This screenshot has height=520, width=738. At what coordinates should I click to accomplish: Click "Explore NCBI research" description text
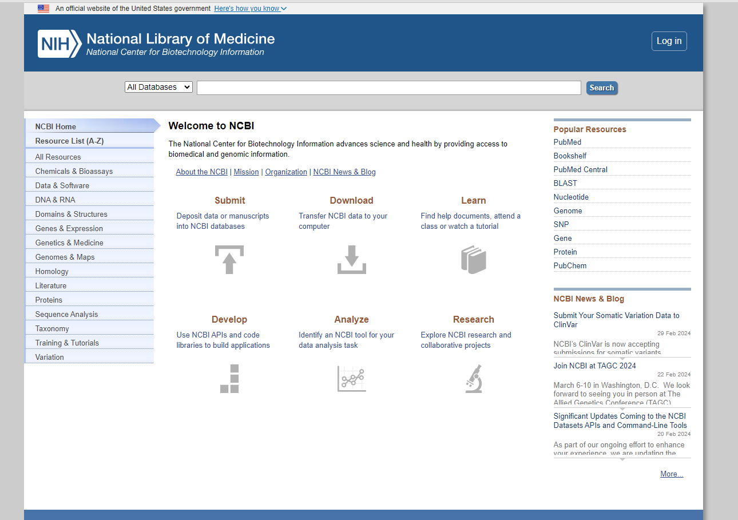466,340
